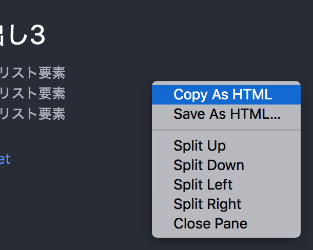Pick Split Down in the context menu
The height and width of the screenshot is (250, 313).
coord(208,165)
